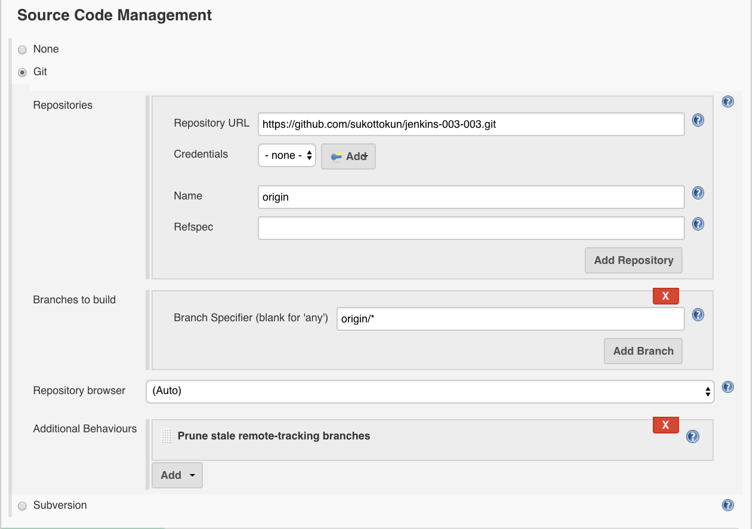Remove Prune stale remote-tracking branches behaviour
This screenshot has height=529, width=753.
point(665,425)
